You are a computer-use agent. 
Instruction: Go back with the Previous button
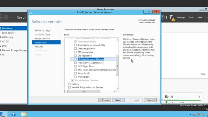[x=105, y=100]
